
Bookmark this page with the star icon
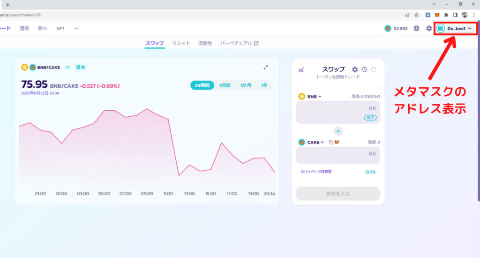coord(416,15)
